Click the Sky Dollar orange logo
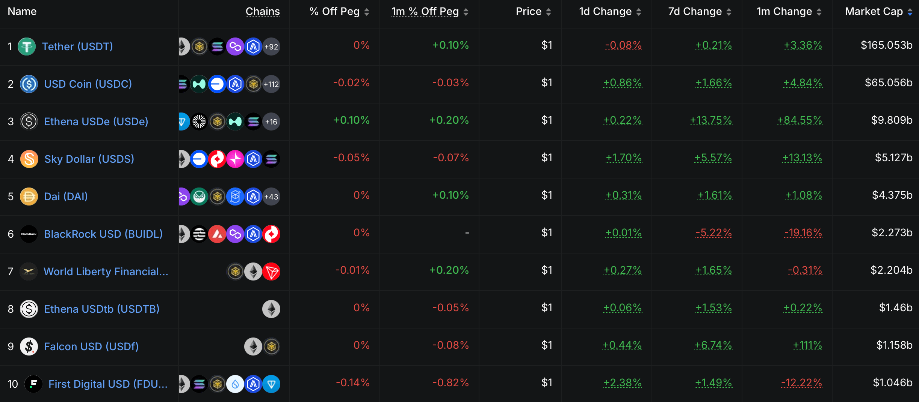 [x=29, y=159]
